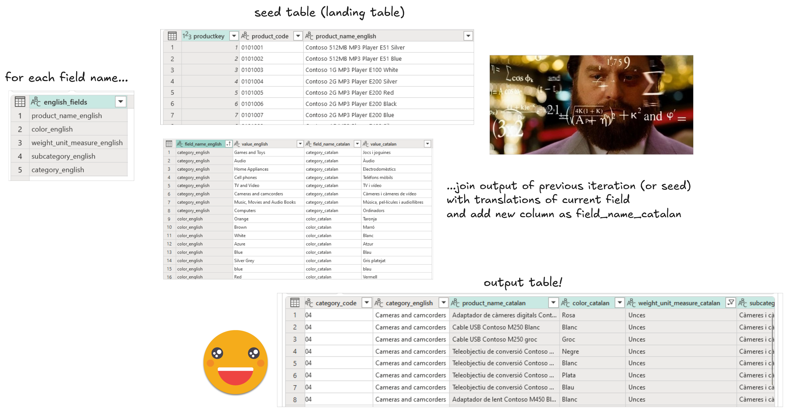Open the english_fields column dropdown
This screenshot has width=788, height=412.
tap(120, 102)
